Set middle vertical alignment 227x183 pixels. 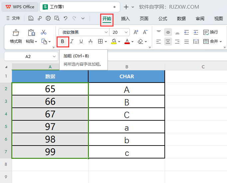[168, 32]
